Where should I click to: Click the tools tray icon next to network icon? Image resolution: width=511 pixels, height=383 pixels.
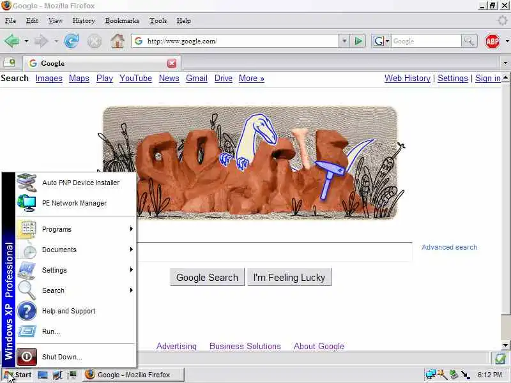(442, 375)
